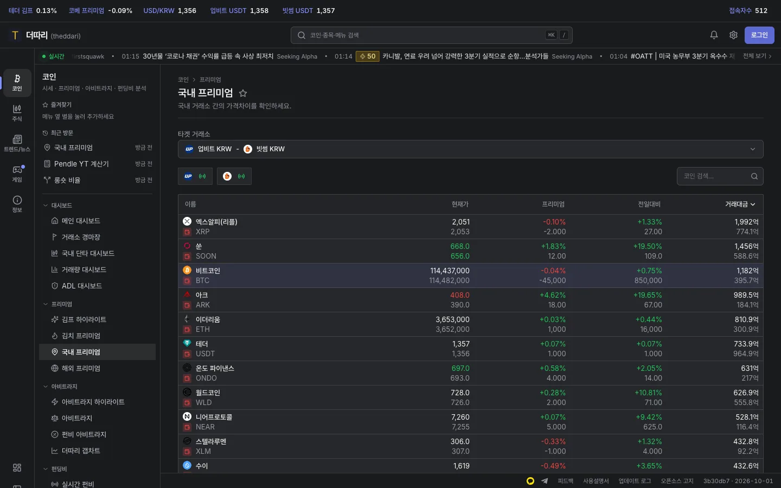This screenshot has width=781, height=488.
Task: Toggle the Upbit live feed button
Action: coord(195,176)
